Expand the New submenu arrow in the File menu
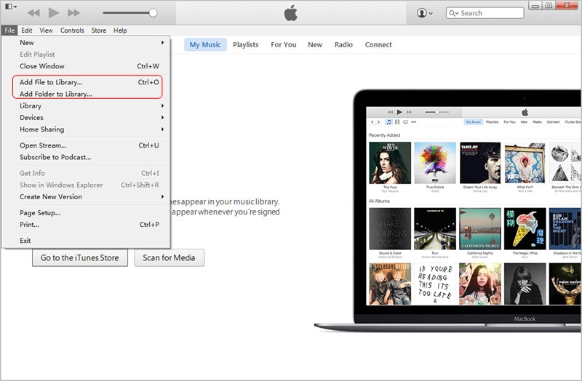Image resolution: width=582 pixels, height=381 pixels. tap(162, 43)
